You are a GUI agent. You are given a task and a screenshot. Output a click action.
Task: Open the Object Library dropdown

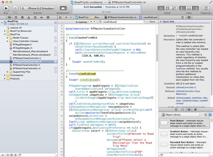(x=181, y=115)
